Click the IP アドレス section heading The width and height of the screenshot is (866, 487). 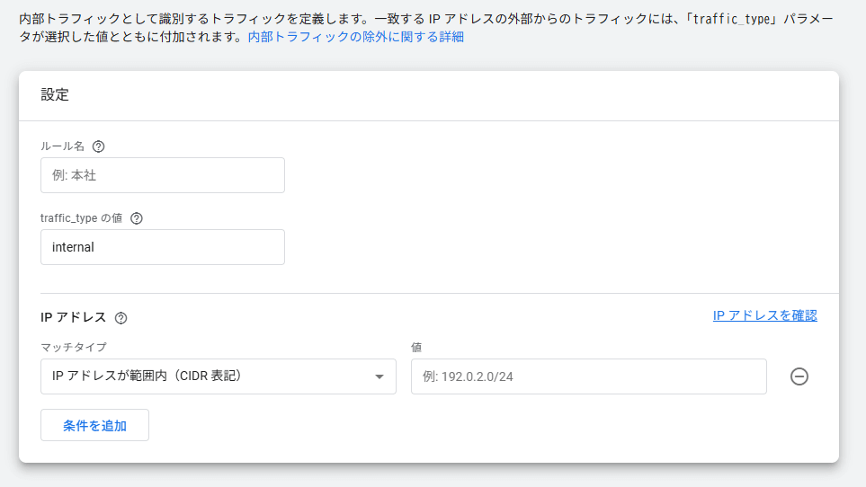point(74,317)
